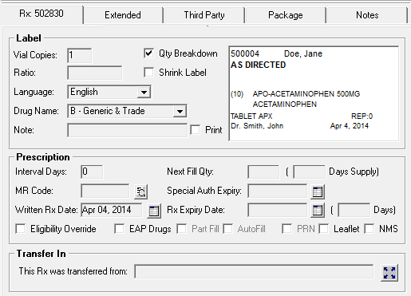This screenshot has width=411, height=296.
Task: Click the Next Fill Qty field
Action: pyautogui.click(x=263, y=172)
